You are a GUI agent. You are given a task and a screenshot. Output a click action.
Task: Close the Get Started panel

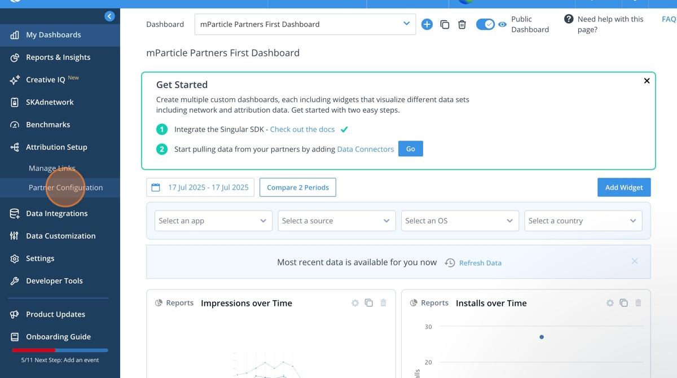(647, 81)
